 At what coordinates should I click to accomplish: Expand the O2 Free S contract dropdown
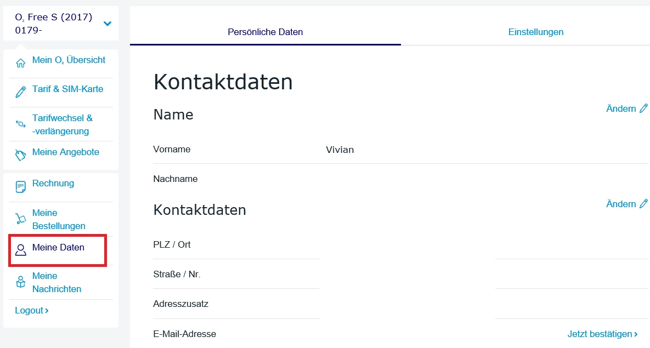[x=108, y=24]
